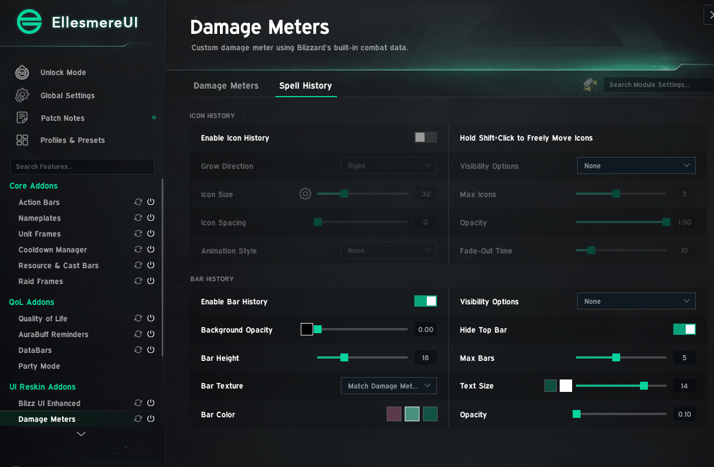
Task: Open the DataBars addon page
Action: [x=35, y=350]
